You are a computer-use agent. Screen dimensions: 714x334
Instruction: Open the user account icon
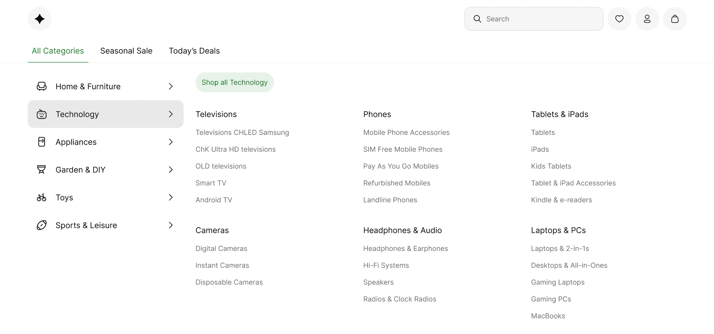point(647,19)
